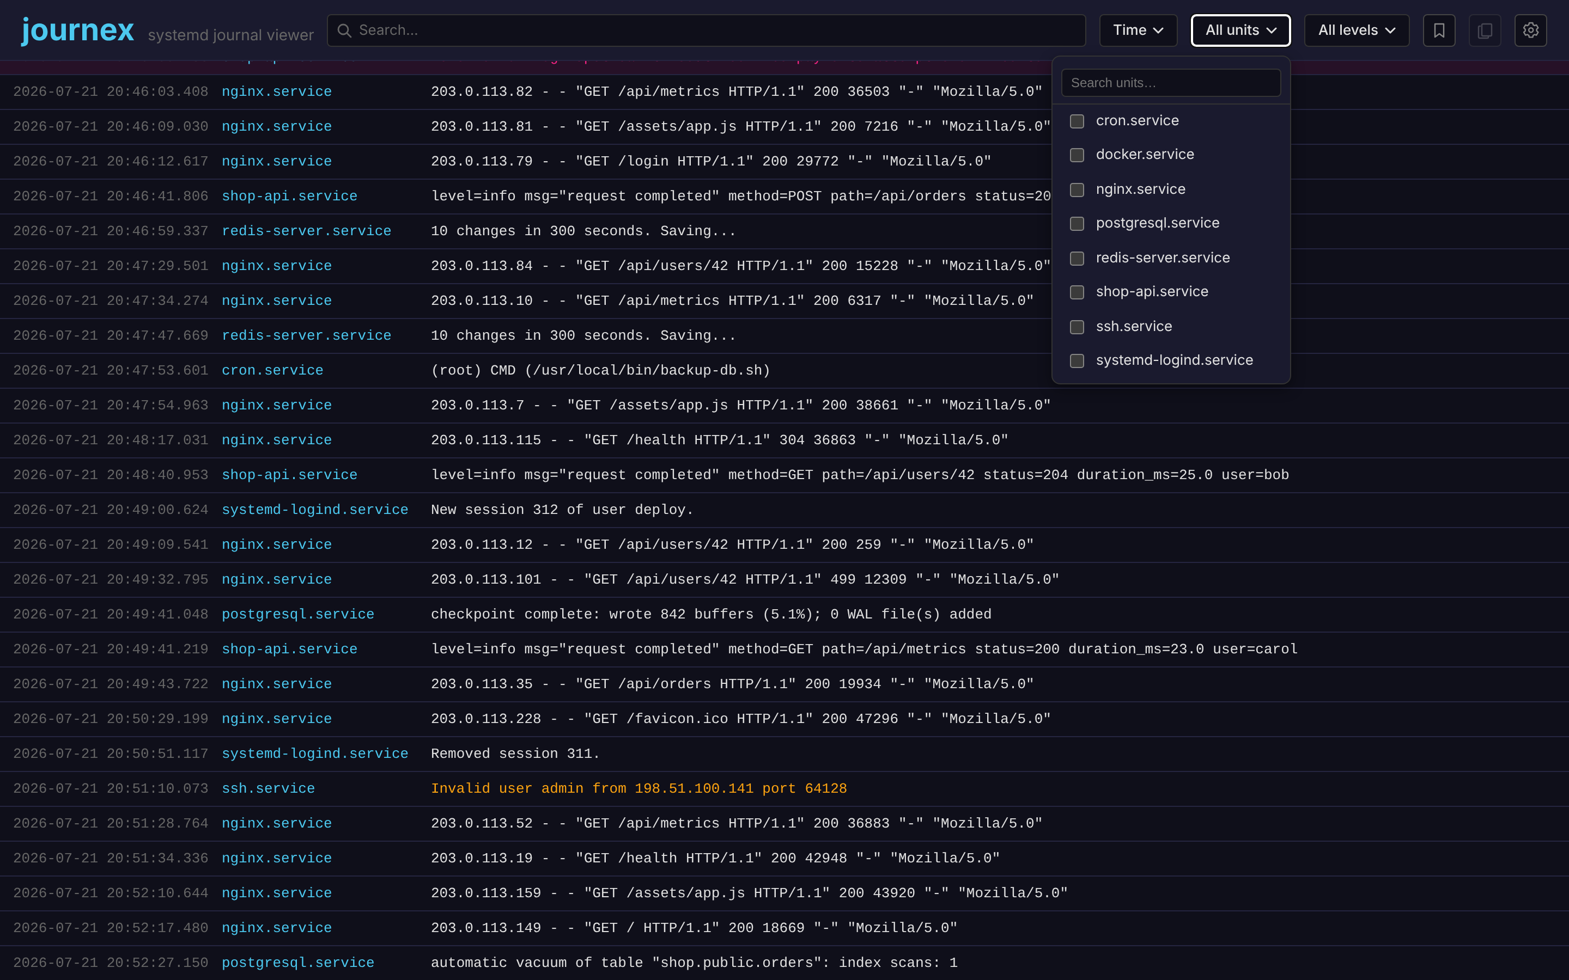The height and width of the screenshot is (980, 1569).
Task: Check the ssh.service checkbox
Action: click(x=1077, y=327)
